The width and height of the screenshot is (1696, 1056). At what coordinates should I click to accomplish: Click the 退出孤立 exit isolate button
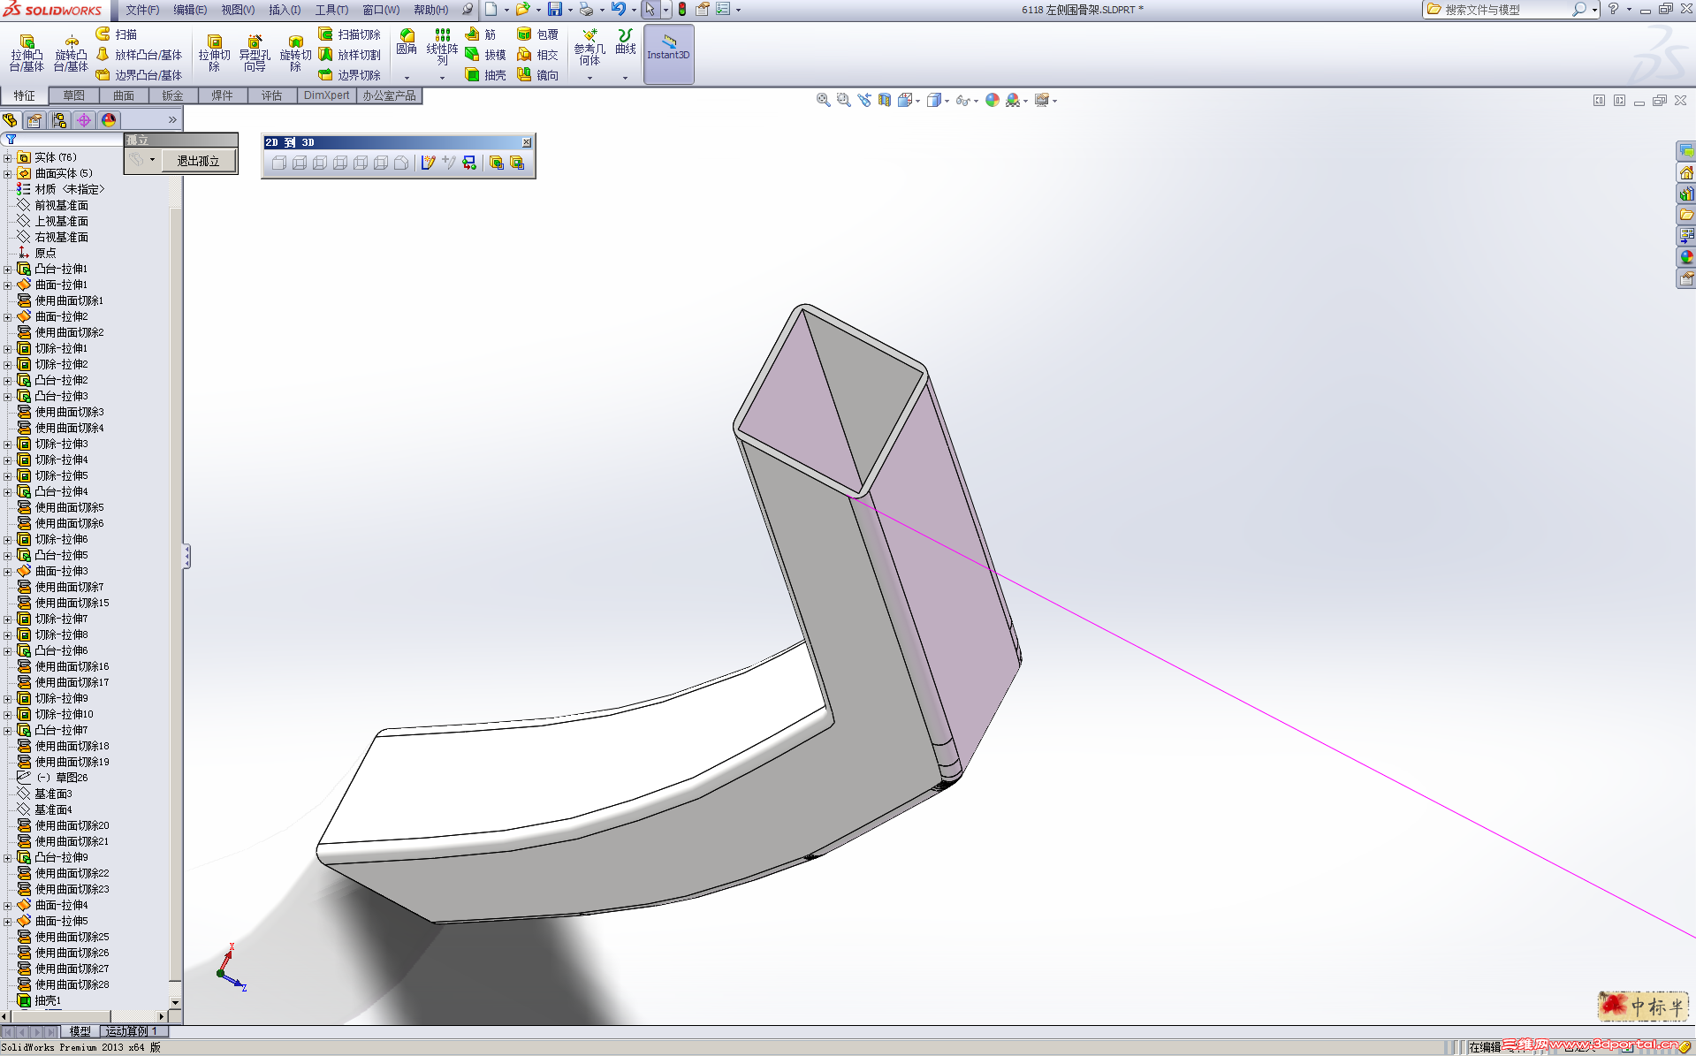click(198, 161)
